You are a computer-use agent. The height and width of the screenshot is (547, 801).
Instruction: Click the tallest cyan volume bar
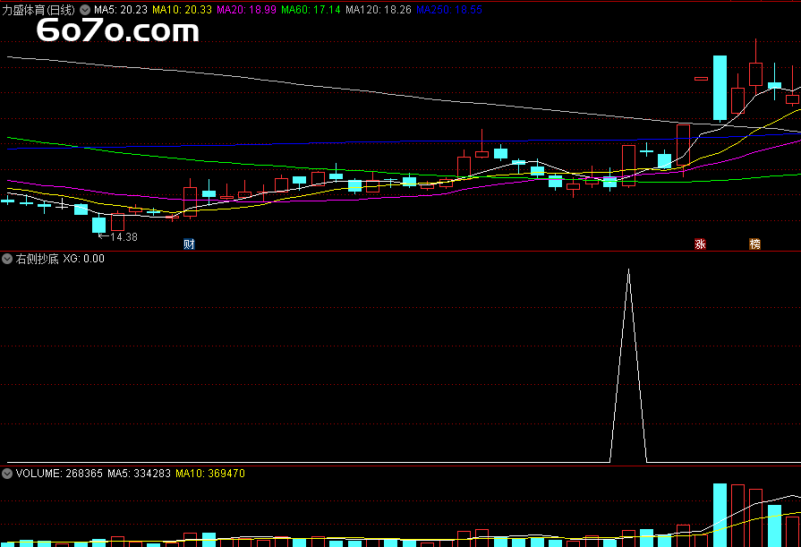pos(720,515)
